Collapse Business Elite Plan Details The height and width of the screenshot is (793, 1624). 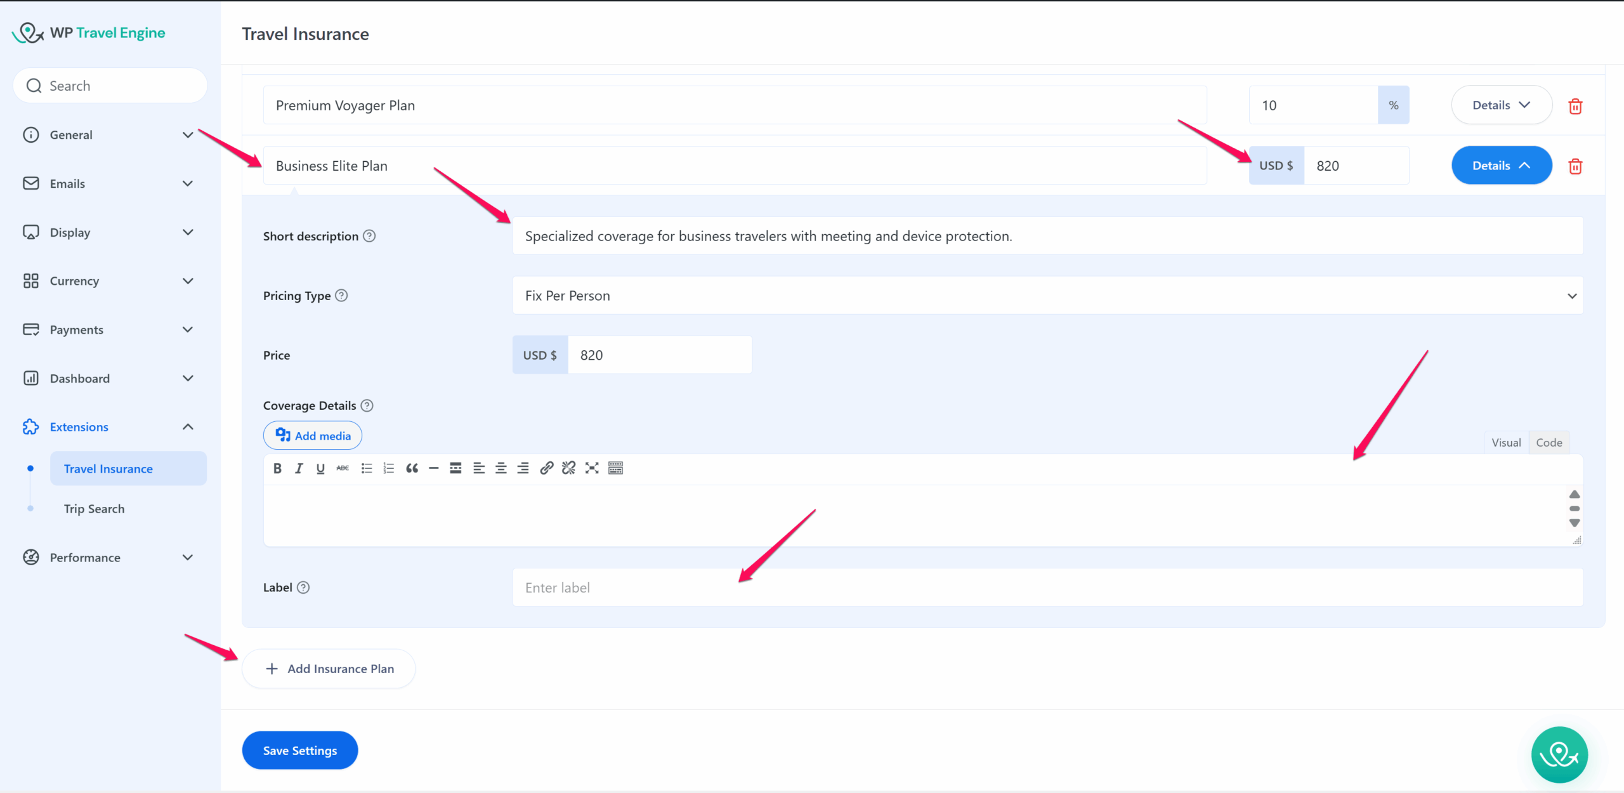pos(1501,166)
